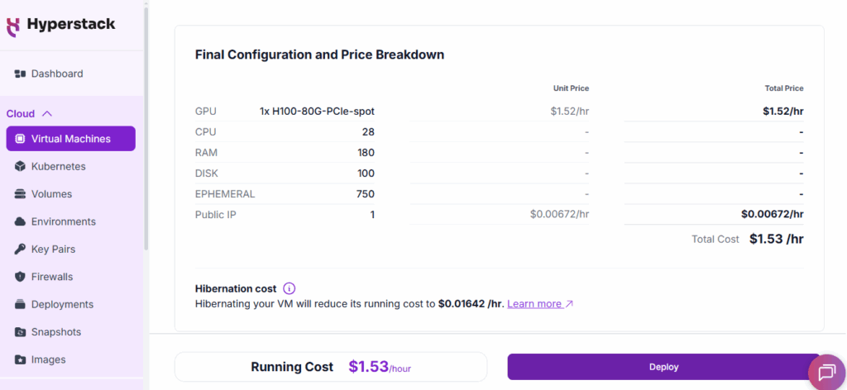
Task: Click the Kubernetes cube icon
Action: coord(21,166)
